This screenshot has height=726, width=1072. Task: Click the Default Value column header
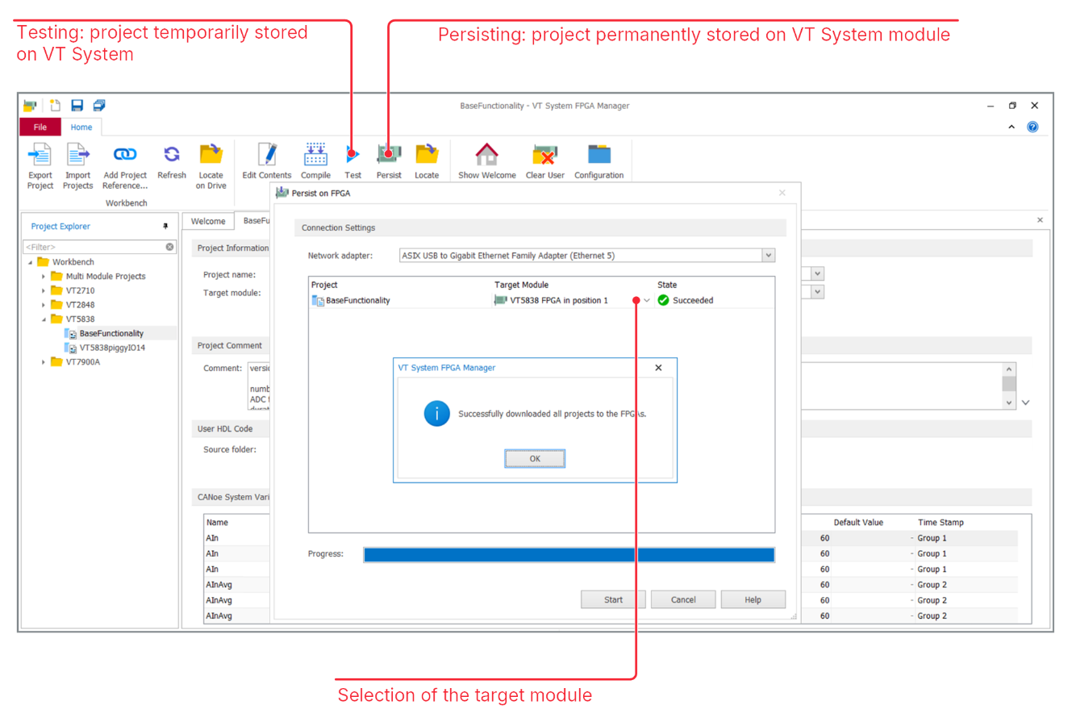click(x=858, y=522)
